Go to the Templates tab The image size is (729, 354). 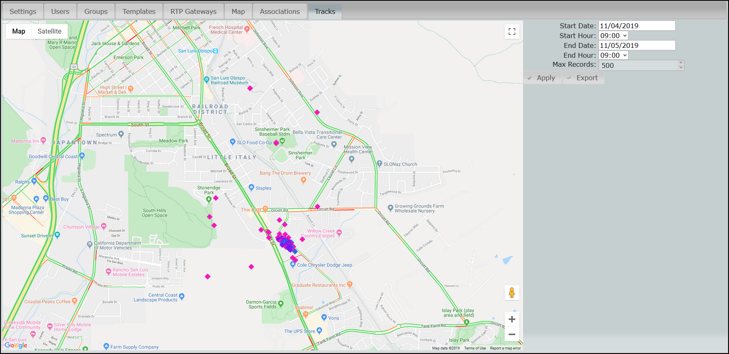139,11
